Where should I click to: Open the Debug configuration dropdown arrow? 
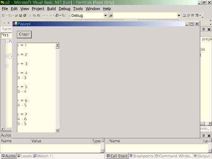point(106,15)
